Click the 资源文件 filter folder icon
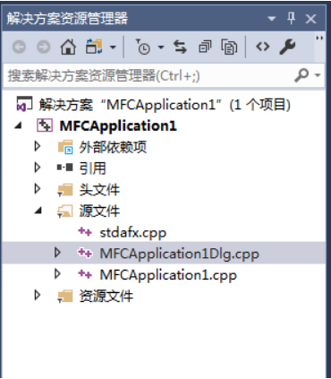Viewport: 331px width, 379px height. click(65, 296)
